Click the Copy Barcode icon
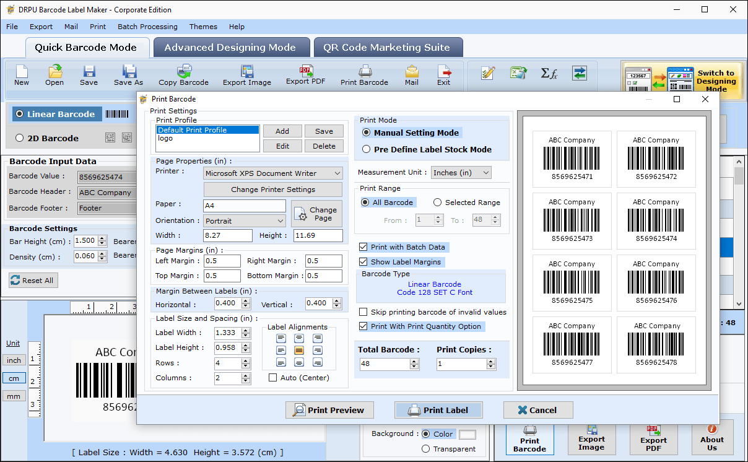Image resolution: width=748 pixels, height=462 pixels. tap(183, 75)
